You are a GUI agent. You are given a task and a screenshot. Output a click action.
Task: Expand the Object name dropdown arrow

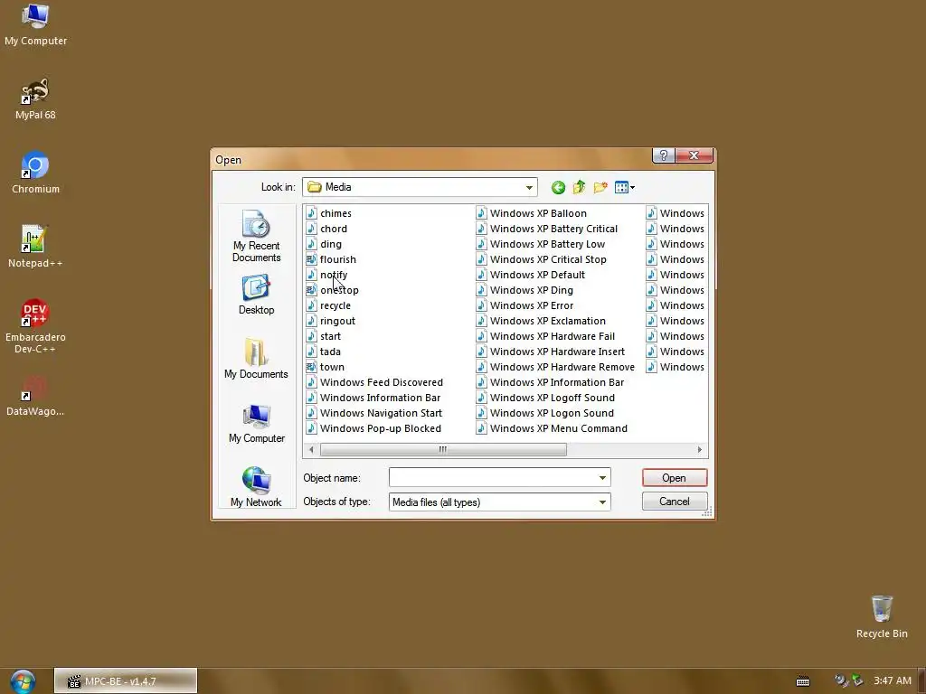coord(602,477)
